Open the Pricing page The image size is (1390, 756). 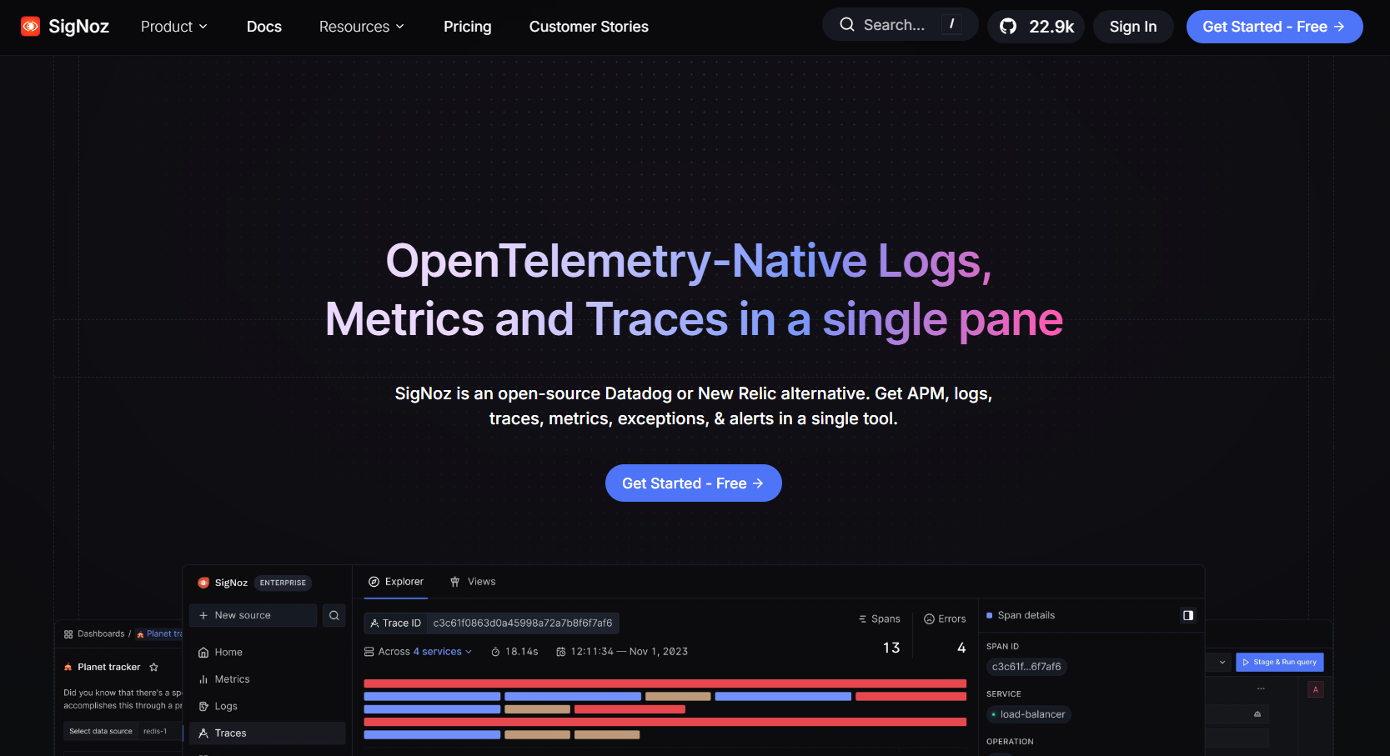468,27
